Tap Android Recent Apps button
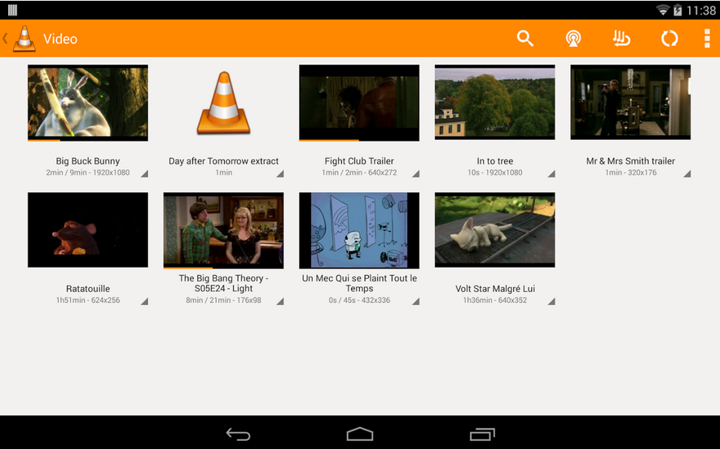 click(x=482, y=434)
